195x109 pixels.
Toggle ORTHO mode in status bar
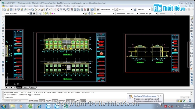tap(42, 101)
